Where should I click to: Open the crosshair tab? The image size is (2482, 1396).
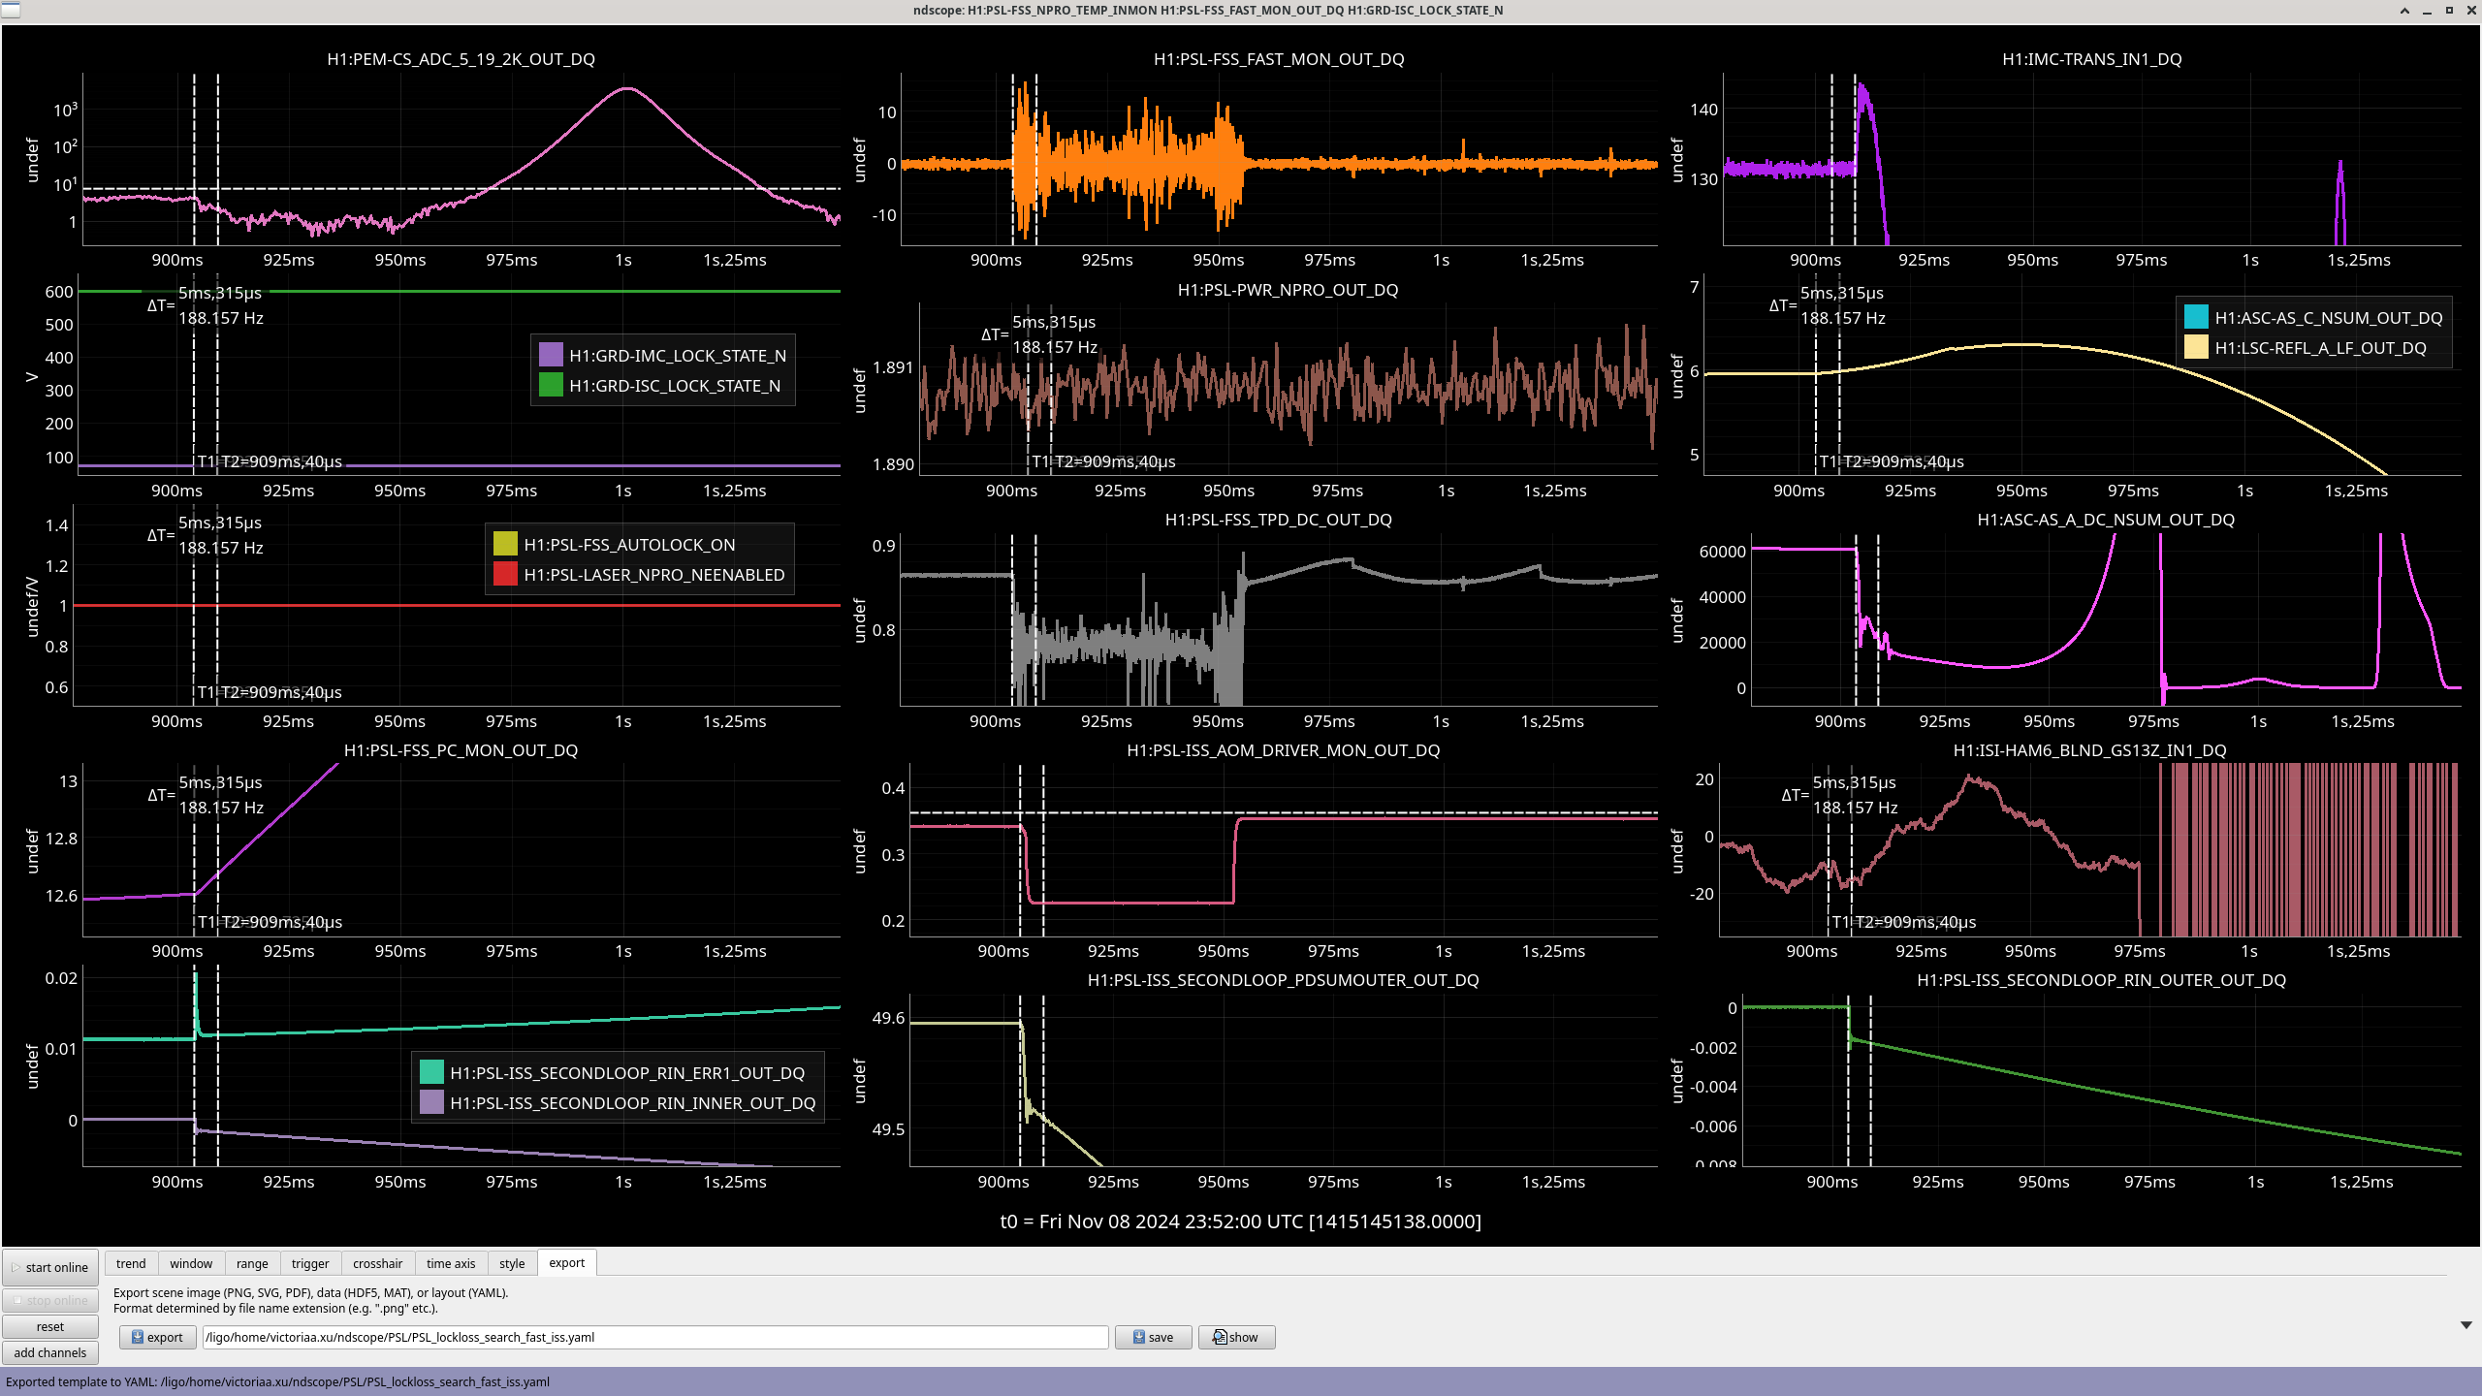click(x=377, y=1263)
